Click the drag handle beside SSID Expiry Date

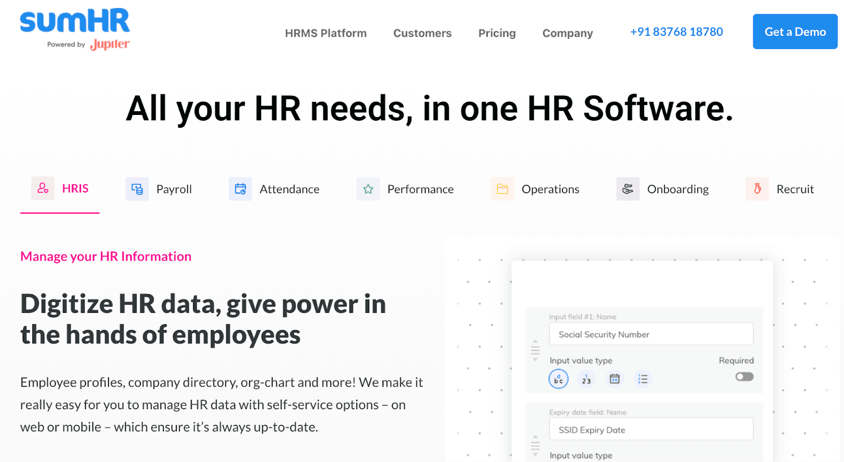(535, 446)
